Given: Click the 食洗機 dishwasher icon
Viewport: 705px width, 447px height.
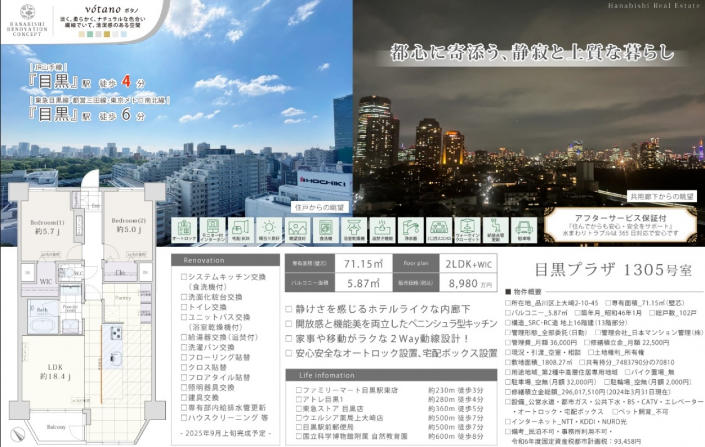Looking at the screenshot, I should pyautogui.click(x=326, y=231).
